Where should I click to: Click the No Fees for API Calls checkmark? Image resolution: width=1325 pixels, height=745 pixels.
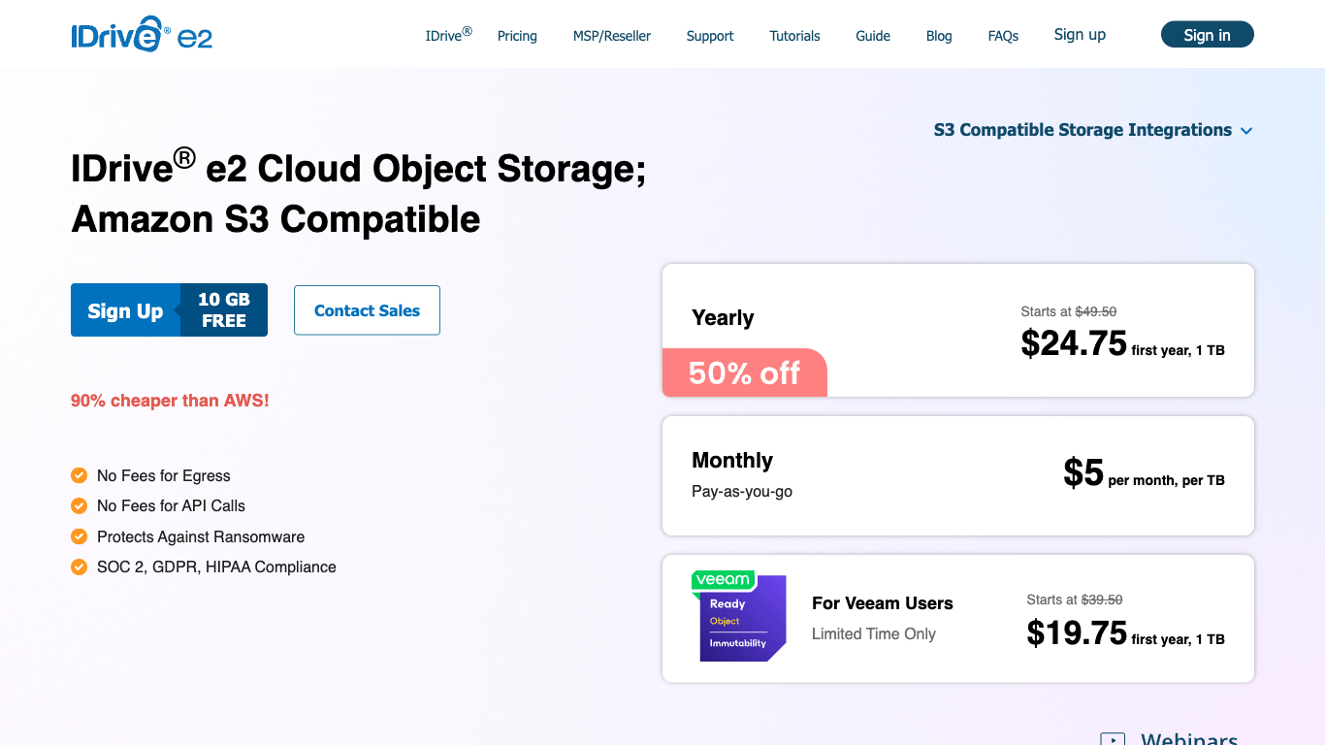(x=80, y=505)
